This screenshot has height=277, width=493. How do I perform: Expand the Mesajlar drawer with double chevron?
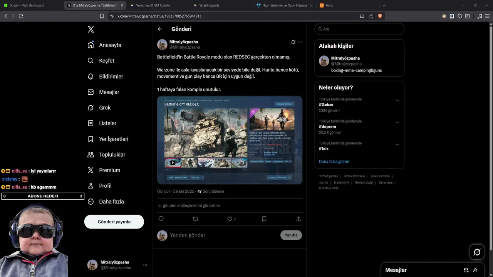(475, 270)
